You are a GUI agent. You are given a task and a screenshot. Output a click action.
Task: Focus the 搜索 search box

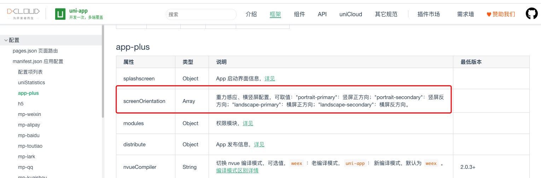pos(201,14)
